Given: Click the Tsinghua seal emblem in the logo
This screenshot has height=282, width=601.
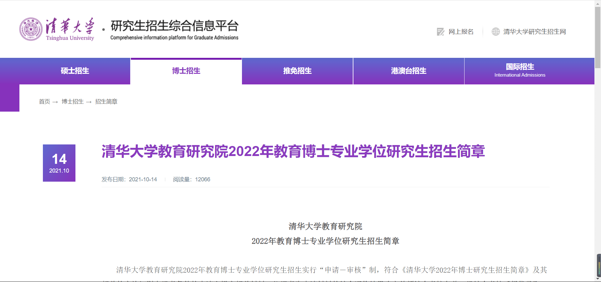Looking at the screenshot, I should [31, 28].
